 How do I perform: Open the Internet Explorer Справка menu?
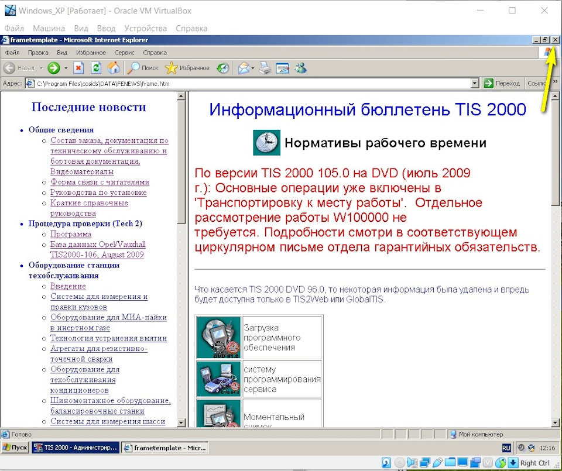(155, 53)
